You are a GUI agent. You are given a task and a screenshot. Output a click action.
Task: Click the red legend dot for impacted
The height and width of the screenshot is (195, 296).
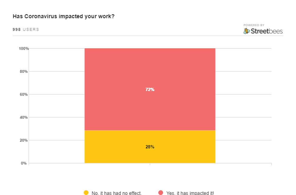(x=161, y=193)
